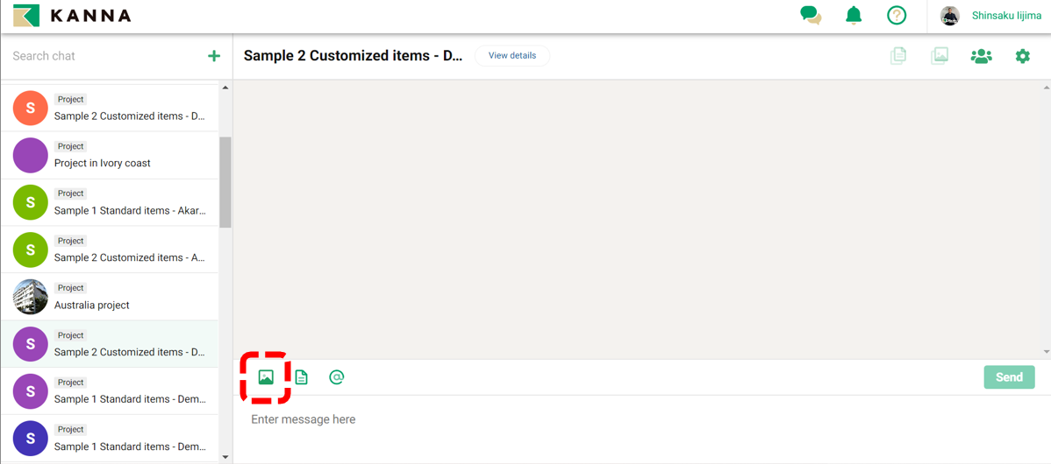
Task: Open the chat messages icon in header
Action: click(811, 16)
